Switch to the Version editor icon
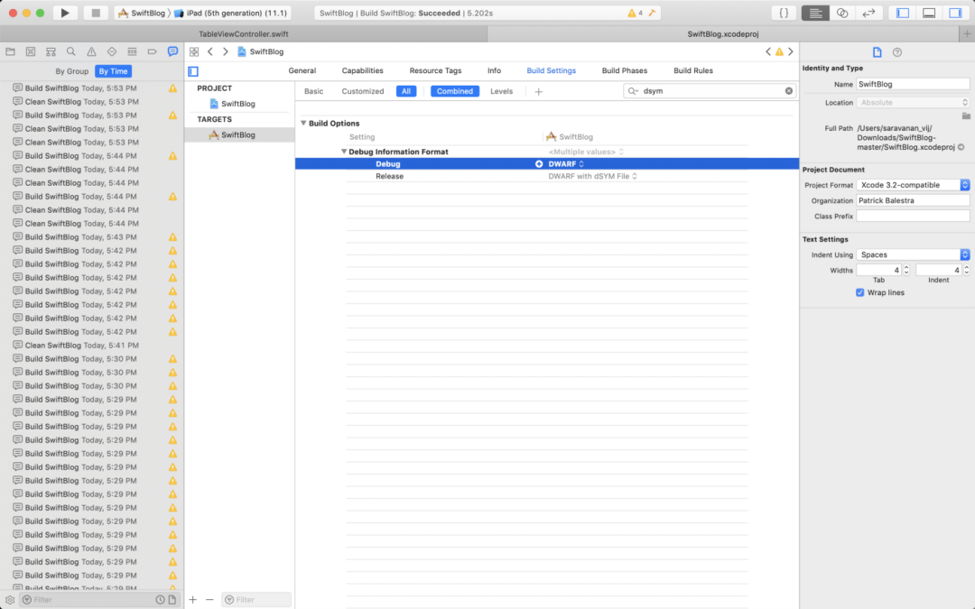 pyautogui.click(x=868, y=13)
